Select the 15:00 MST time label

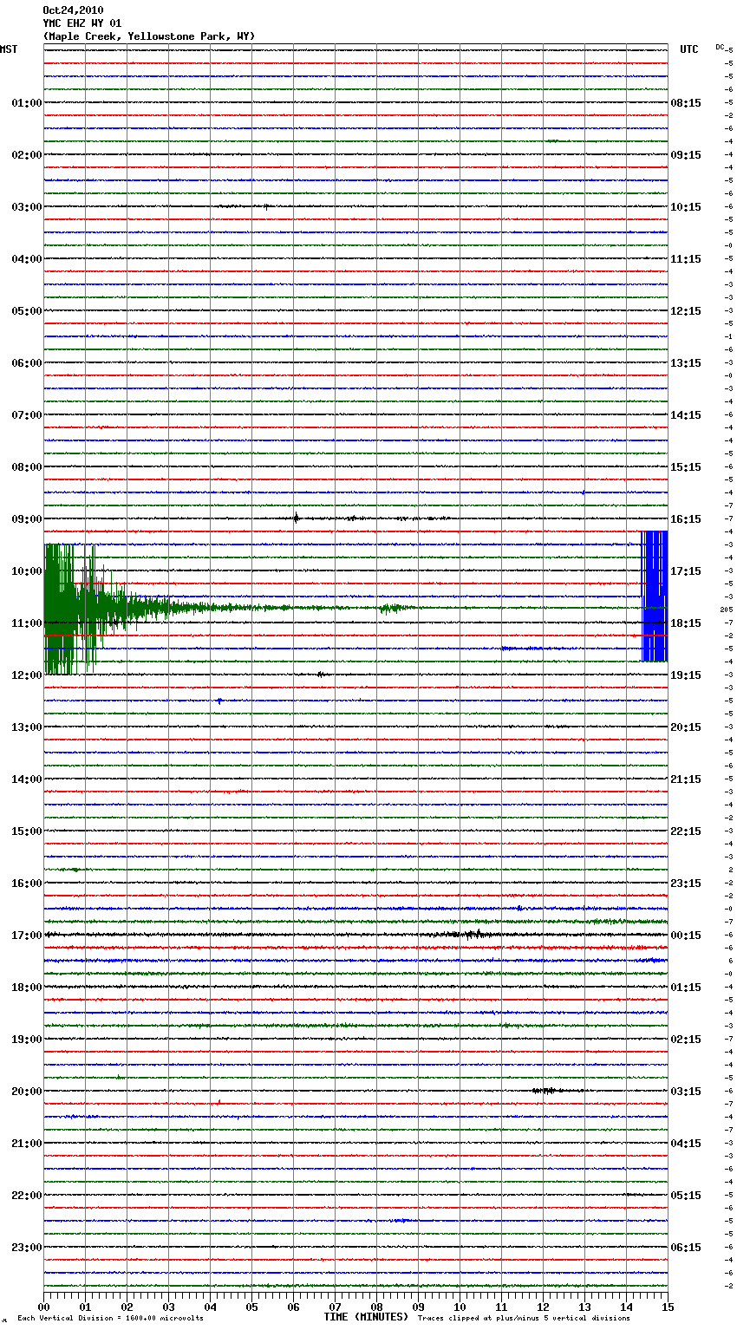[26, 831]
